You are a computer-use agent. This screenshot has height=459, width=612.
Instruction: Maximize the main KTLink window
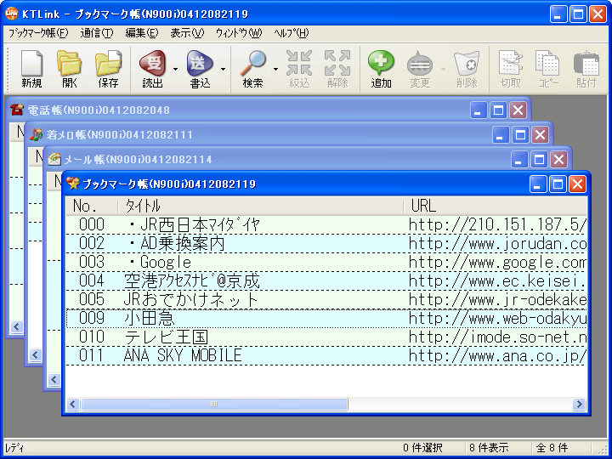tap(578, 14)
